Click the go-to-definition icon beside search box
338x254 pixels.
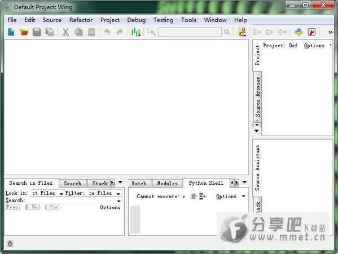point(151,32)
